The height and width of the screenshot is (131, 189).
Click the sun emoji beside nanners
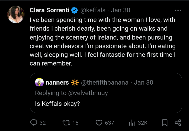point(75,83)
